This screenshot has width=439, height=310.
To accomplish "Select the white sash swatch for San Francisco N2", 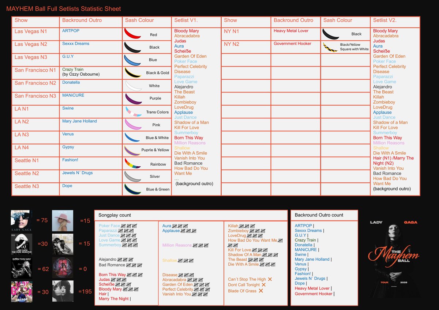I will [x=133, y=85].
